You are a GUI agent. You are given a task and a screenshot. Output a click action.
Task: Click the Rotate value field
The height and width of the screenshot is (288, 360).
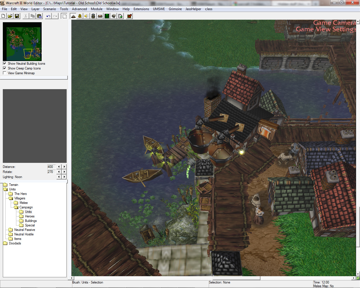pyautogui.click(x=51, y=172)
